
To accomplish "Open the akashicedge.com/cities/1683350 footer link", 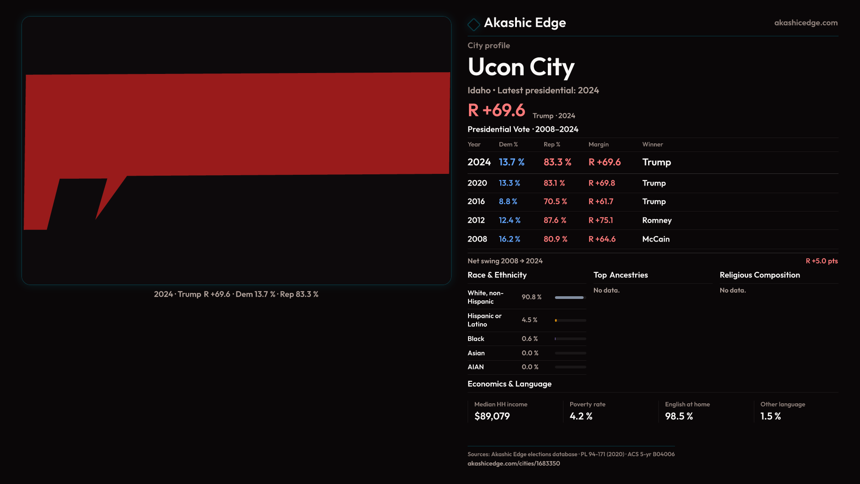I will pos(513,463).
